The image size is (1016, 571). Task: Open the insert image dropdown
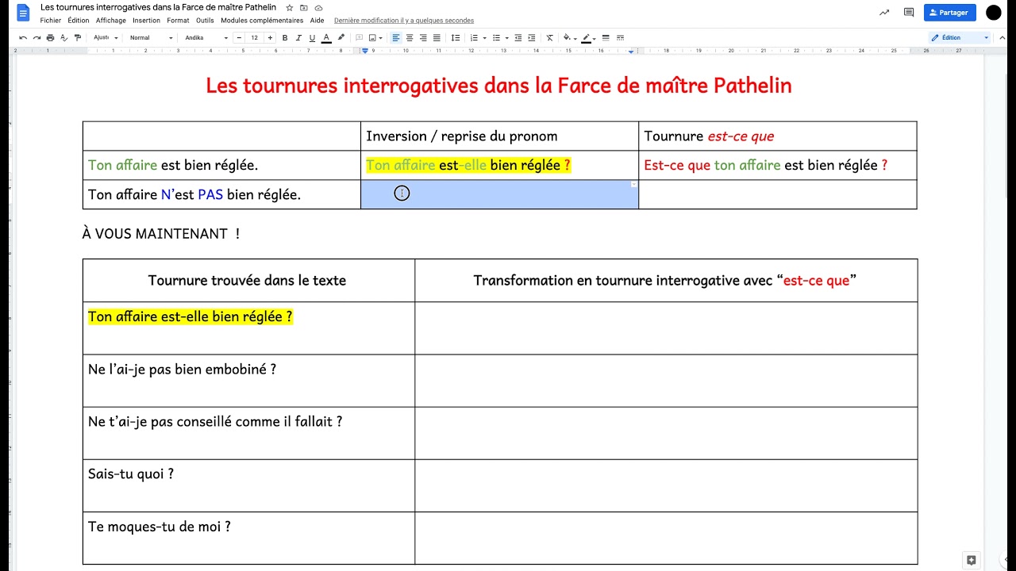coord(375,37)
